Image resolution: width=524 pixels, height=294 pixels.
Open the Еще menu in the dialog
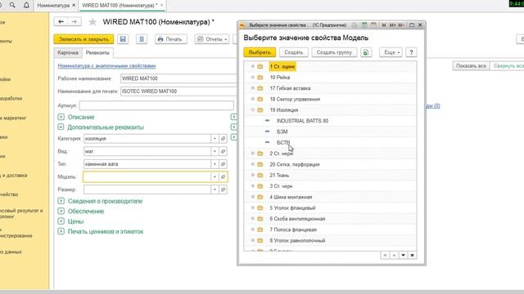pyautogui.click(x=391, y=52)
